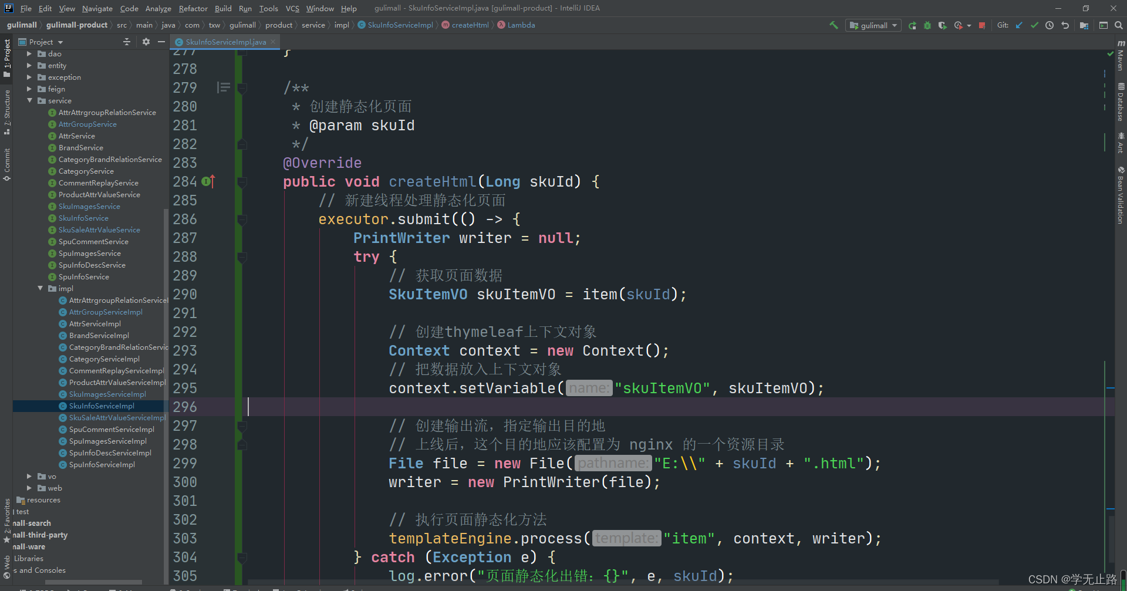Collapse the service folder
Image resolution: width=1127 pixels, height=591 pixels.
pos(29,100)
